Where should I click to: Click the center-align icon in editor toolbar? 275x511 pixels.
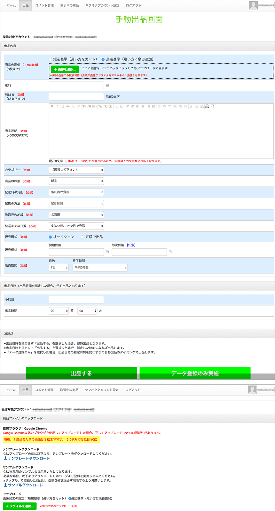tap(143, 106)
